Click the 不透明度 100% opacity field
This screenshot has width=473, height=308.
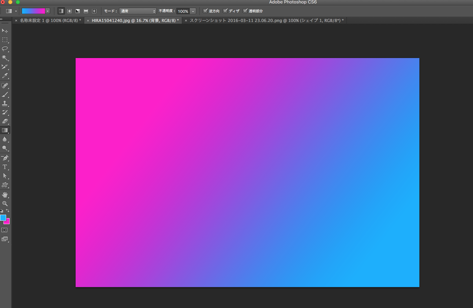pos(183,11)
